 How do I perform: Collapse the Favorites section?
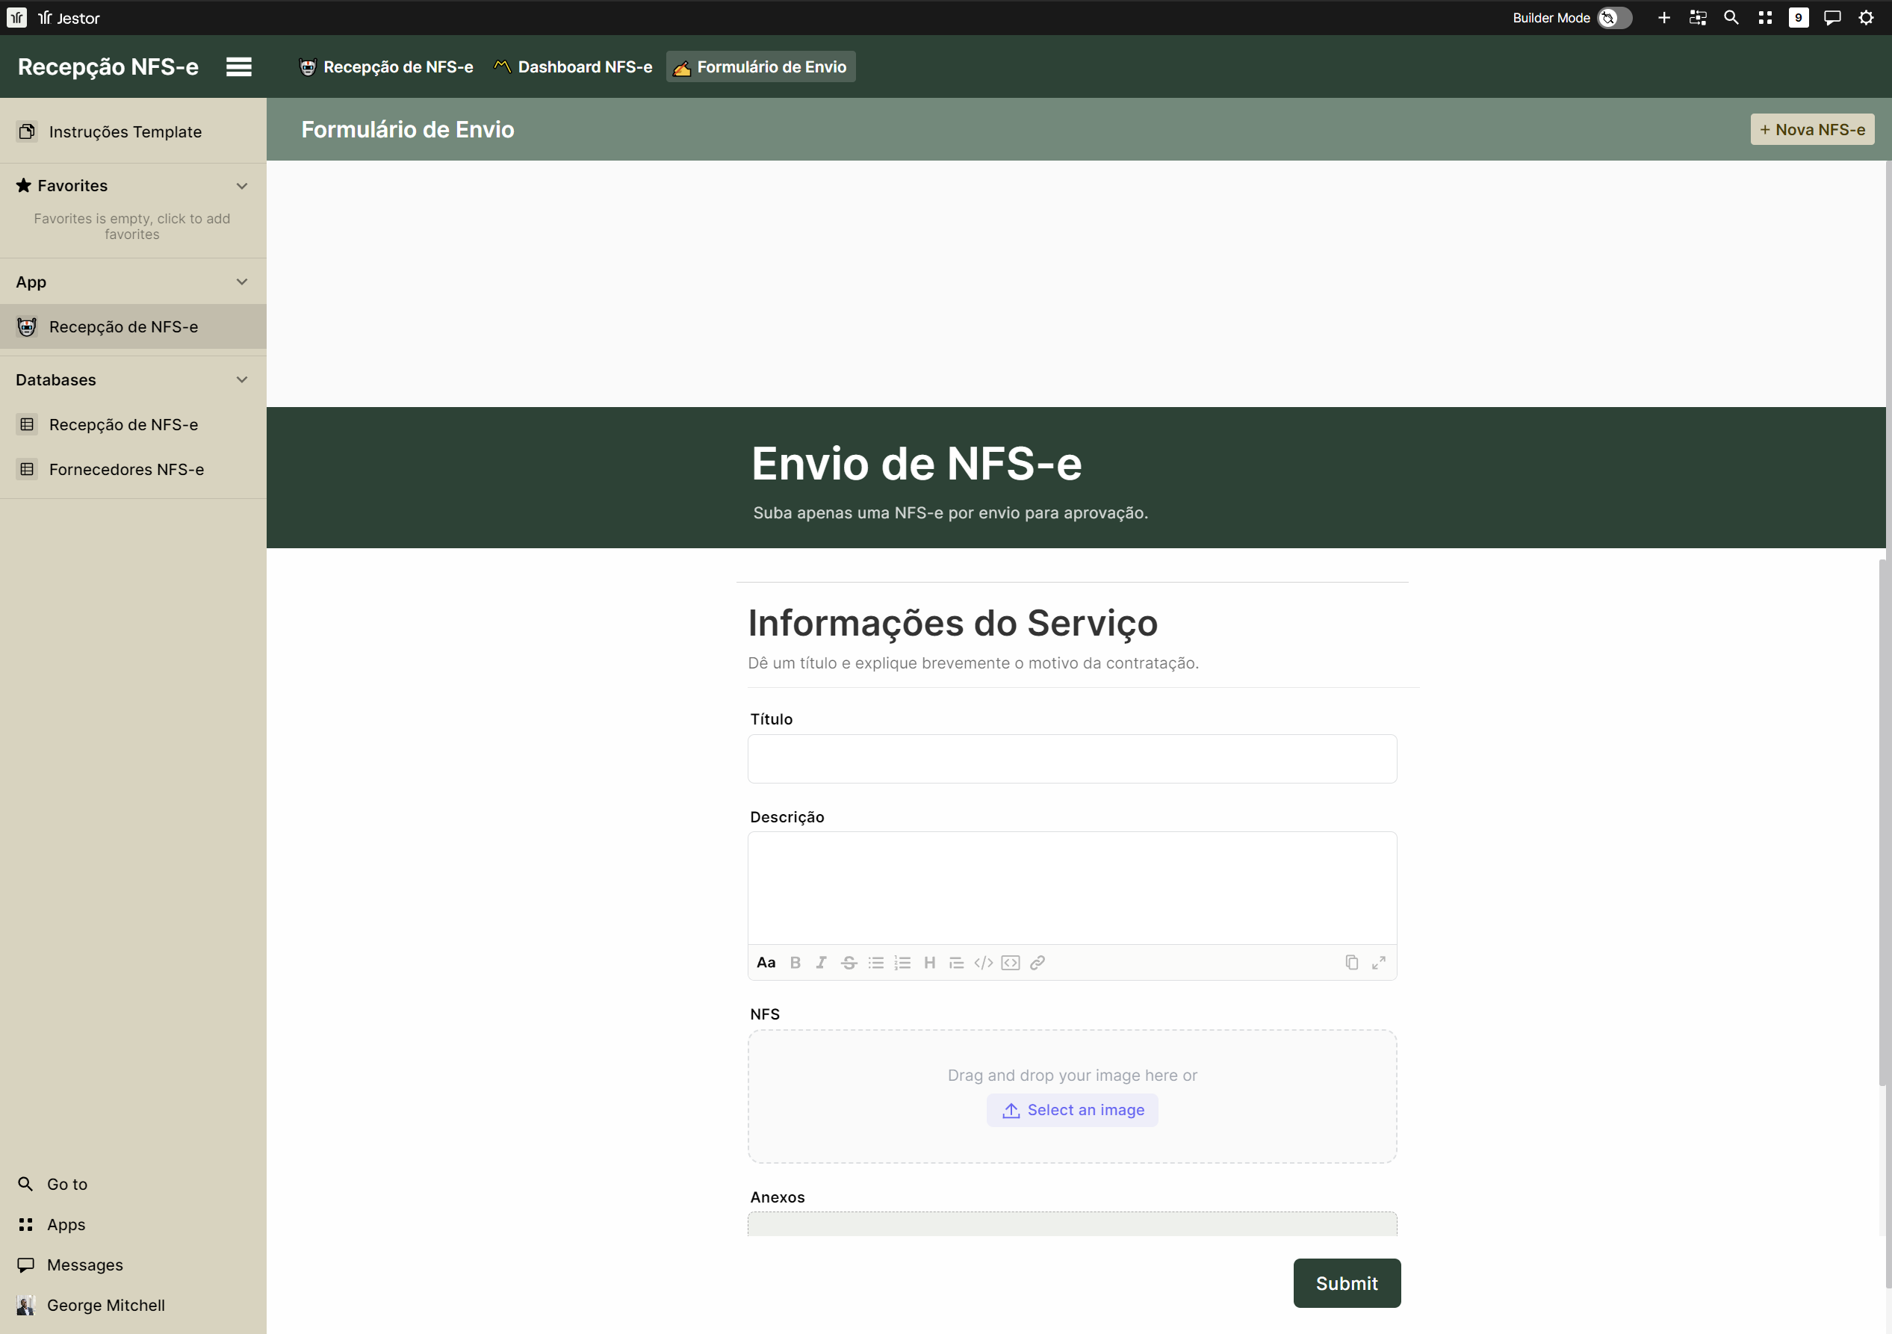[241, 185]
